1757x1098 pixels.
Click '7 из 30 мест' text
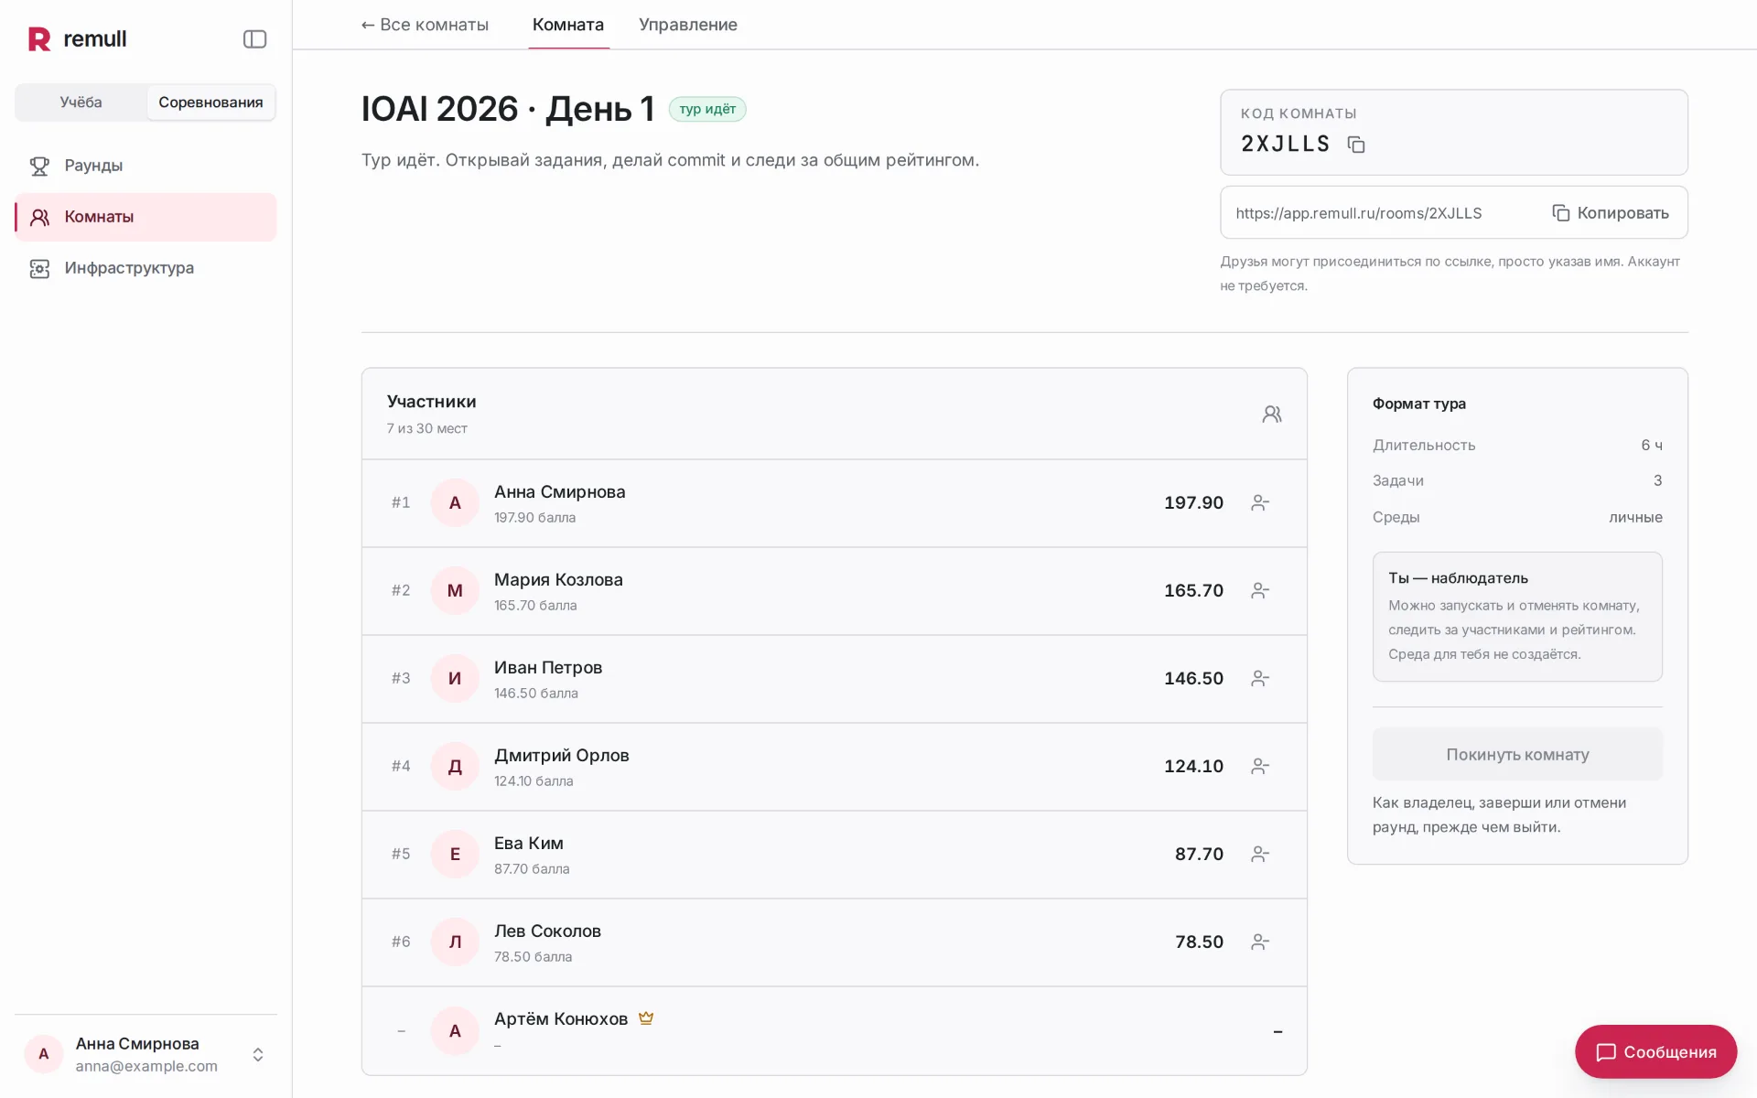tap(426, 428)
